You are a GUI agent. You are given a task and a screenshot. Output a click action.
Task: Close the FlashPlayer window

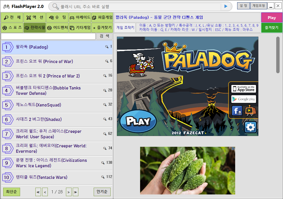(278, 6)
